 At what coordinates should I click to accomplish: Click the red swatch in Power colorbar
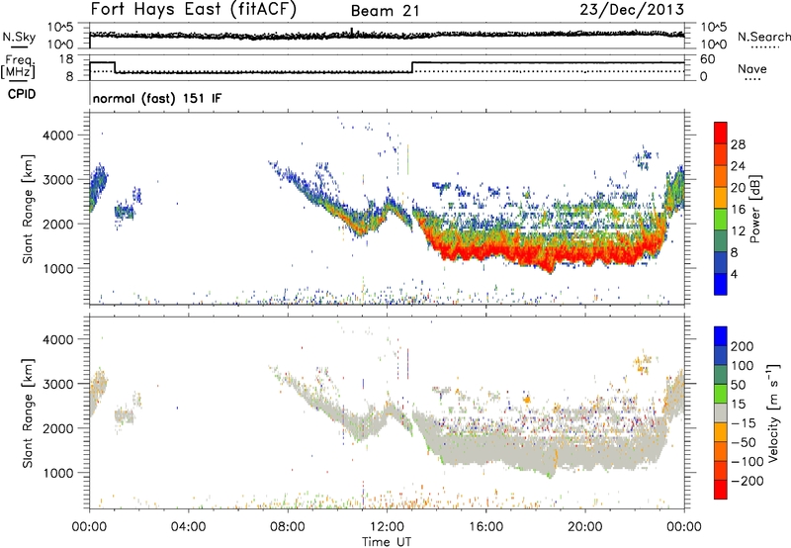721,133
